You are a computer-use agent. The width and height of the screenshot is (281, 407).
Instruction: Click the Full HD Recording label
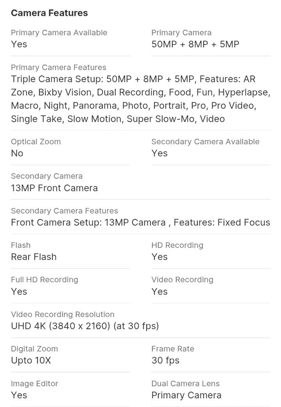click(x=44, y=280)
